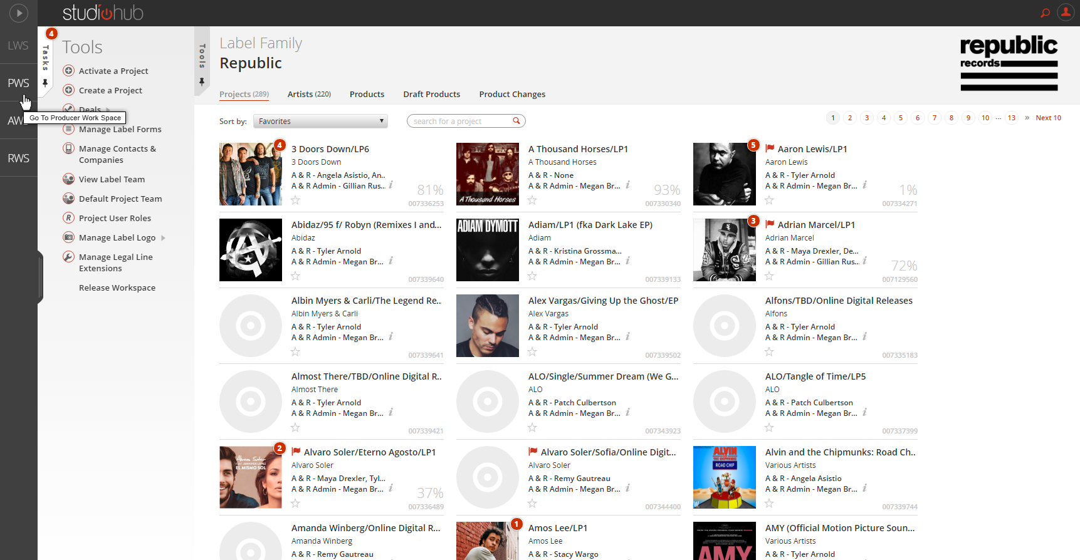Click the Create a Project plus icon
This screenshot has height=560, width=1080.
69,90
